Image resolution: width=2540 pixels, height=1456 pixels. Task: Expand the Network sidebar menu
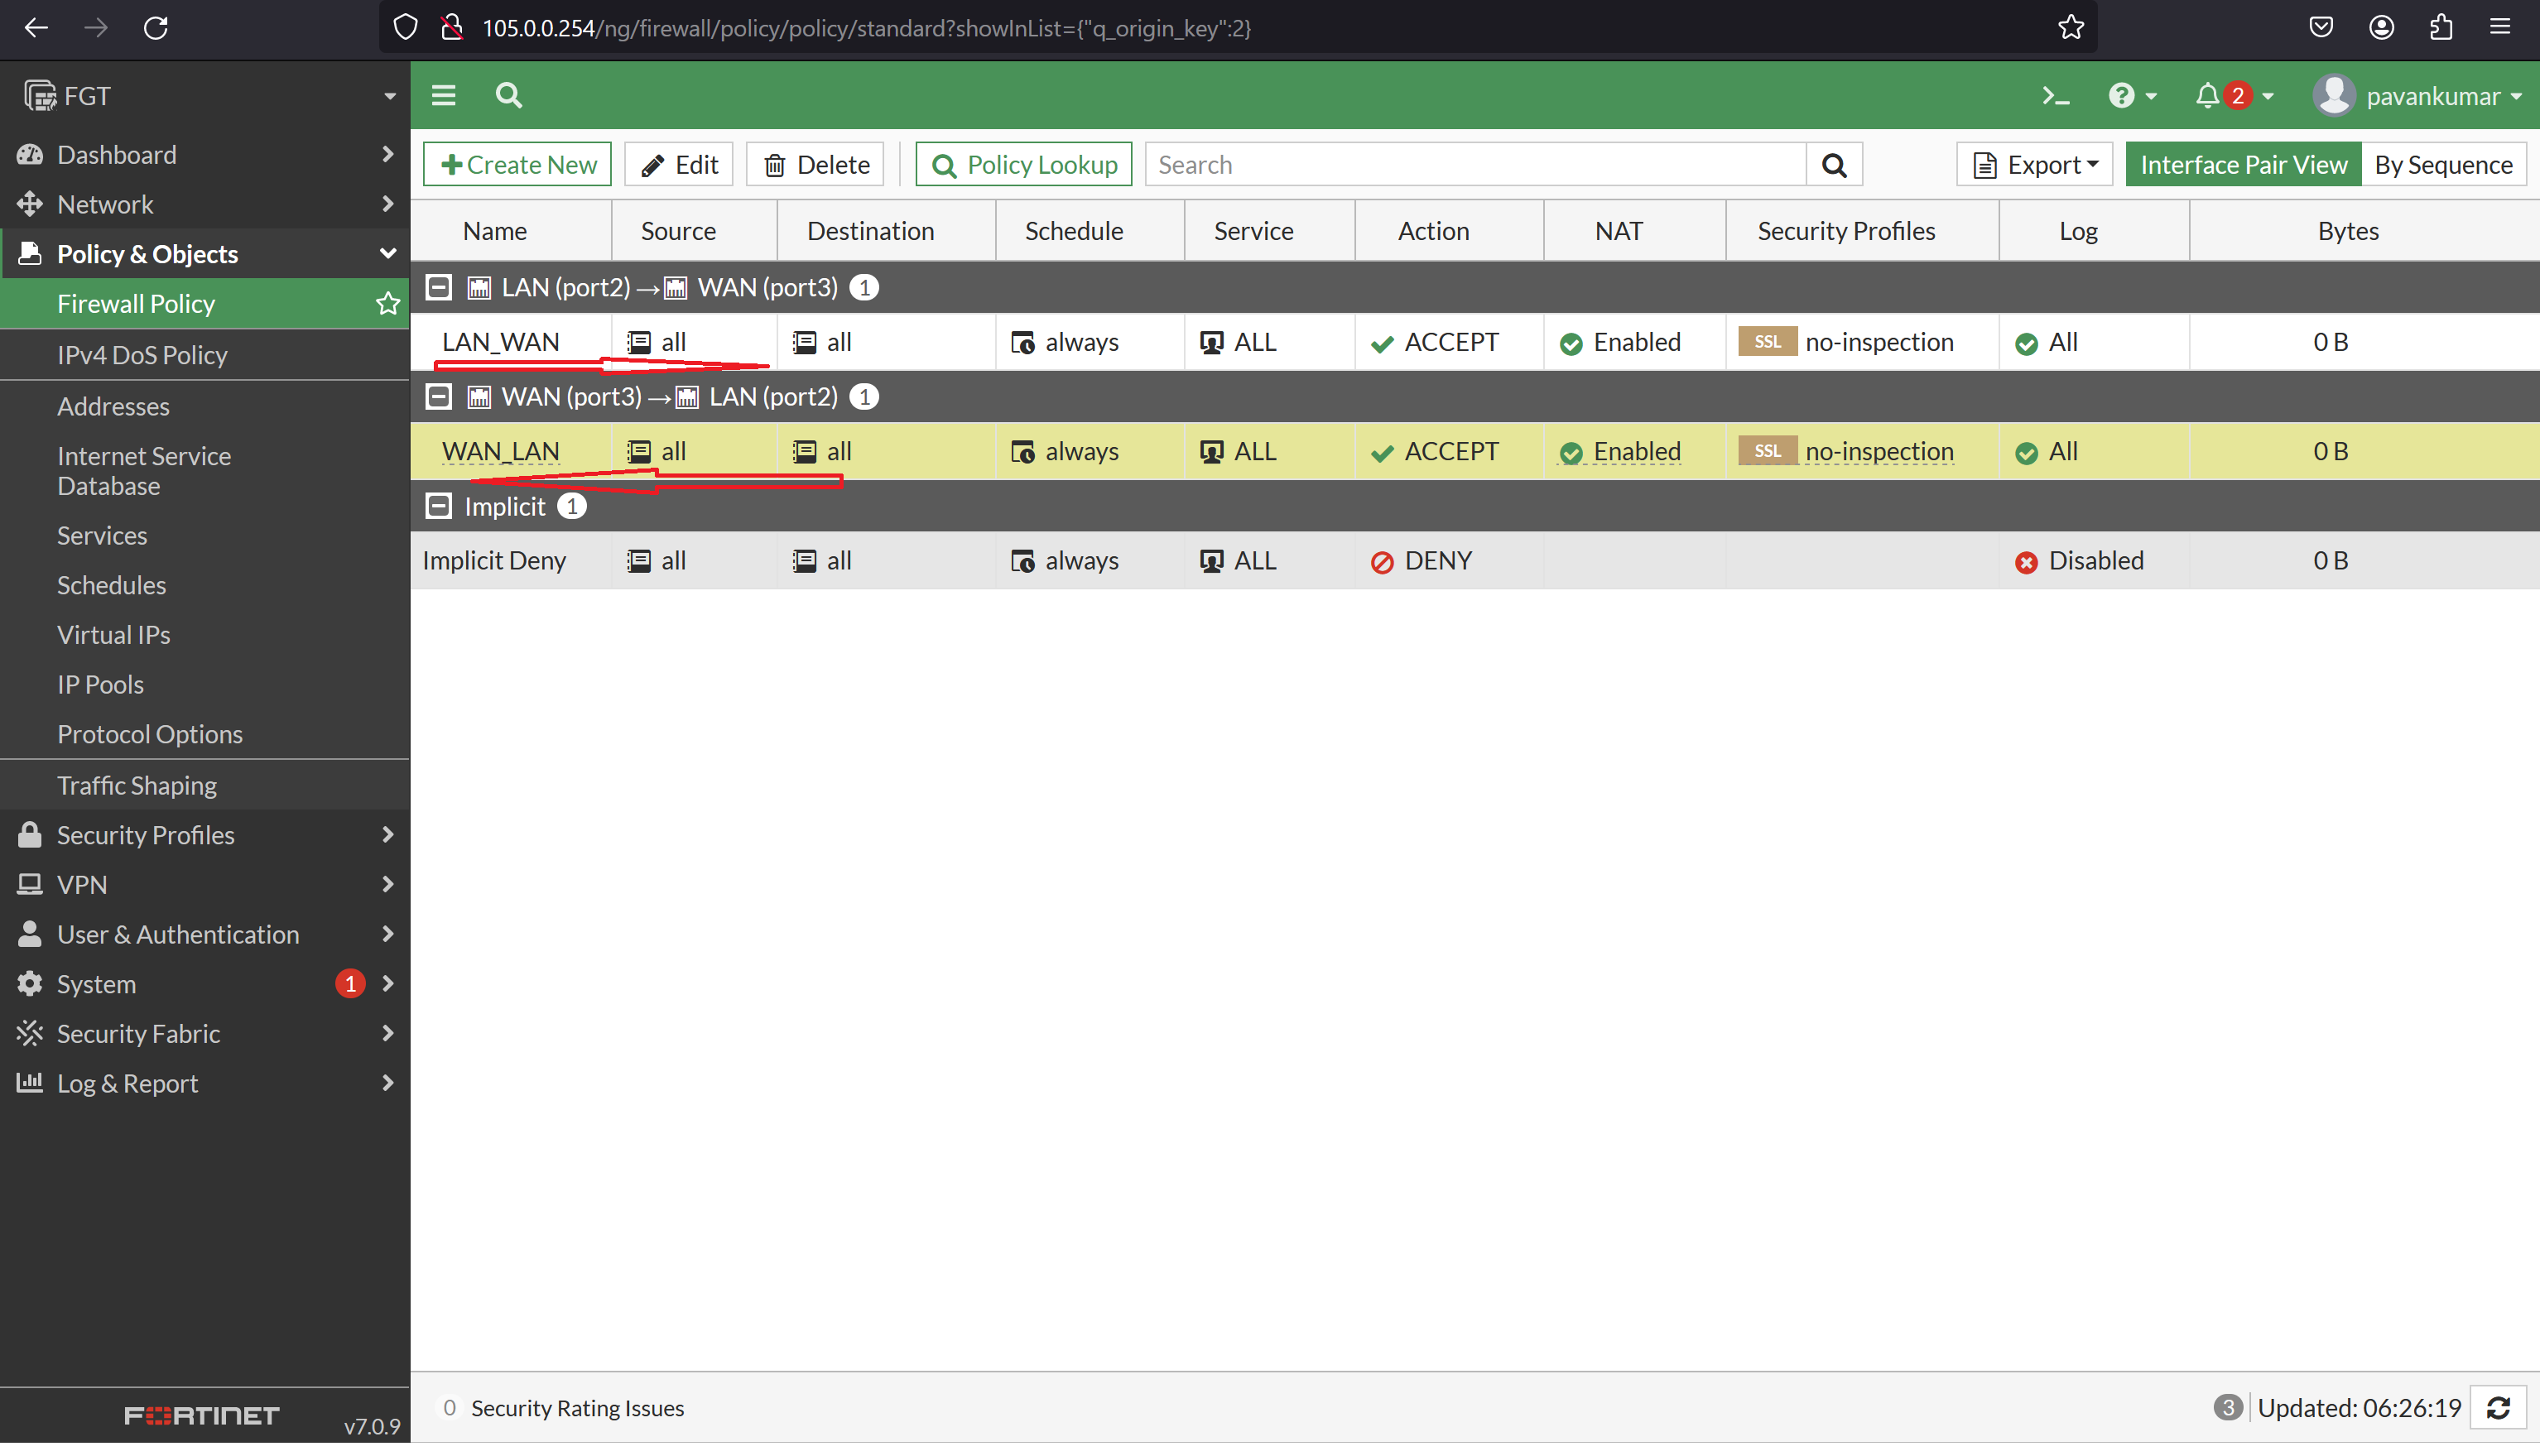[105, 204]
